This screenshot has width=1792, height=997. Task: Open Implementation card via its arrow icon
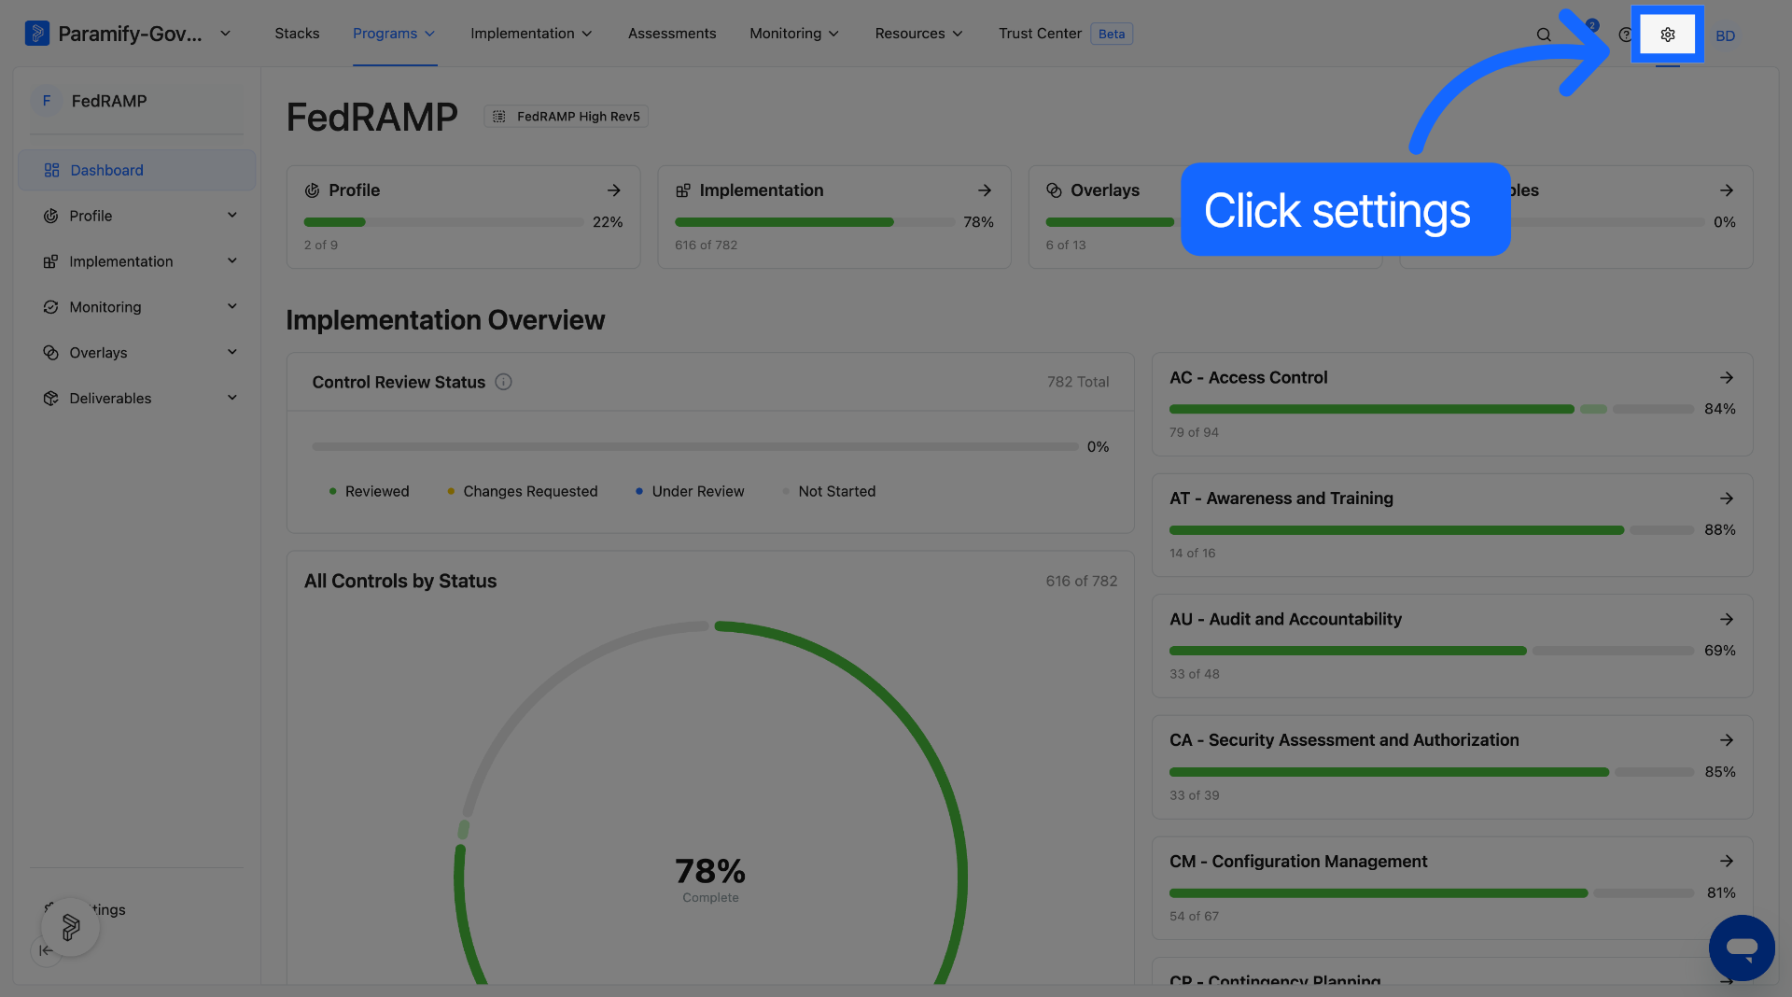click(x=984, y=190)
